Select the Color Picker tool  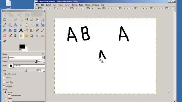point(5,25)
